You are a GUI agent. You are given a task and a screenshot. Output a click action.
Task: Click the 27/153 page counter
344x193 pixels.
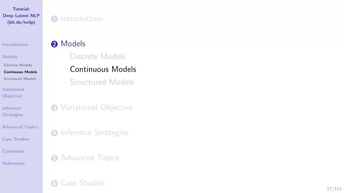click(334, 189)
